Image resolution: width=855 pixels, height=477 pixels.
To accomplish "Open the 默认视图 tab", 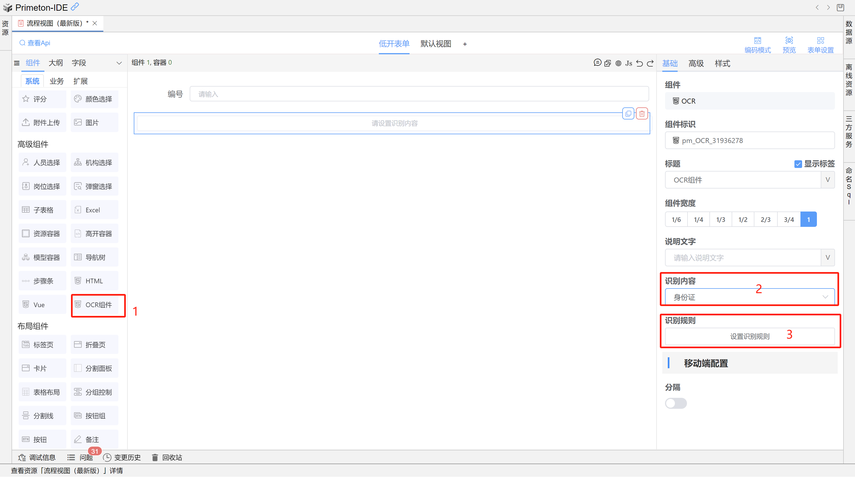I will point(436,44).
